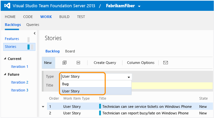Image resolution: width=214 pixels, height=118 pixels.
Task: Switch to the Board tab
Action: [x=70, y=51]
